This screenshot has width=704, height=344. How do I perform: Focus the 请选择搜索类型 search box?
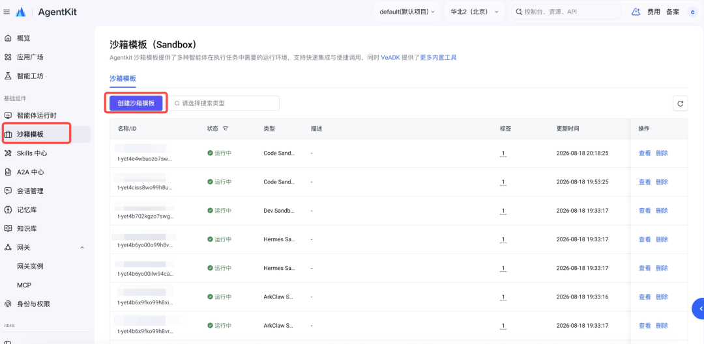pyautogui.click(x=224, y=103)
